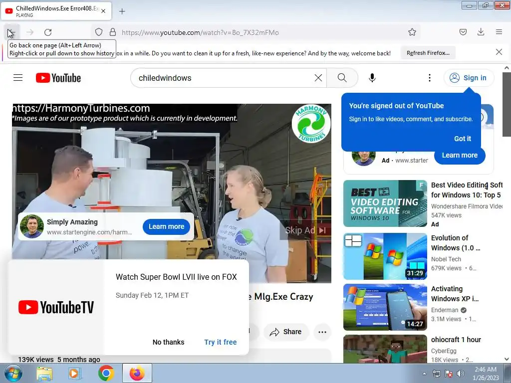Clear the YouTube search query
The height and width of the screenshot is (383, 511).
pos(318,78)
